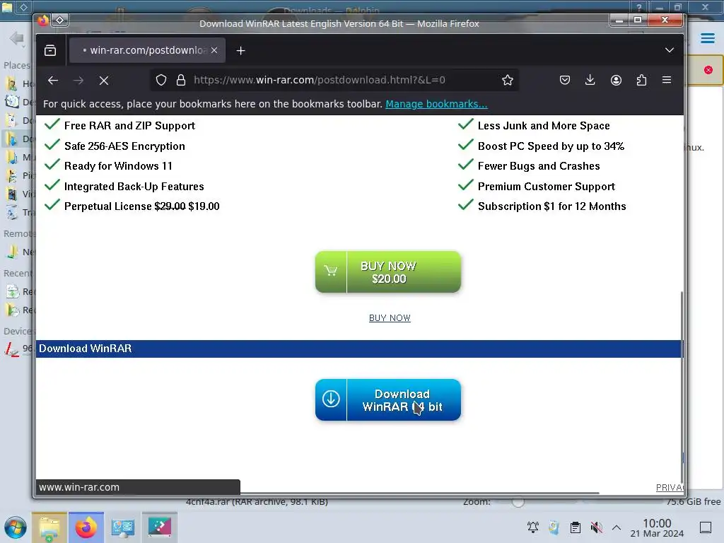Click the Firefox page vertical scrollbar
Image resolution: width=724 pixels, height=543 pixels.
[682, 387]
